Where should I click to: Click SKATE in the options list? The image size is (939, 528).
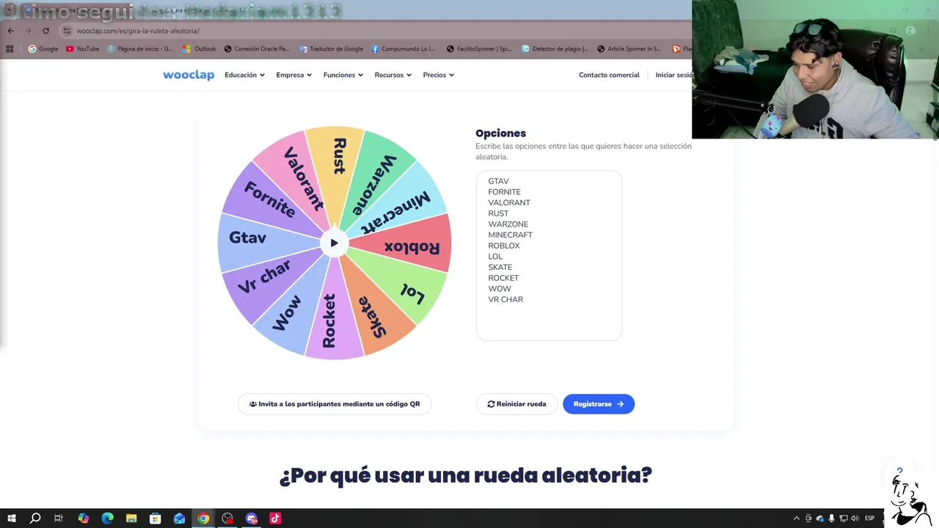tap(500, 267)
